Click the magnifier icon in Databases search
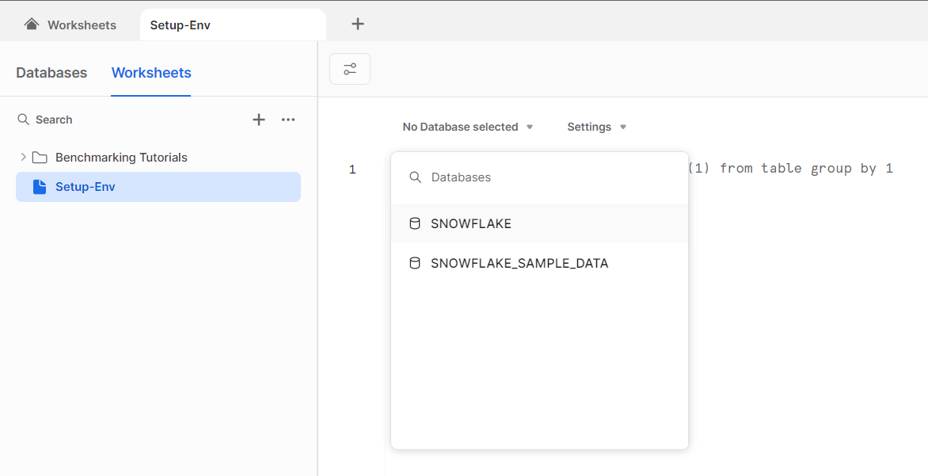Image resolution: width=928 pixels, height=476 pixels. tap(416, 177)
